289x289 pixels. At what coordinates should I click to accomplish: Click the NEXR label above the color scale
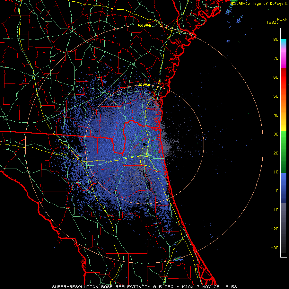282,19
